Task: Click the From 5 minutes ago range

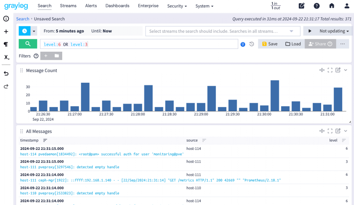Action: [64, 31]
